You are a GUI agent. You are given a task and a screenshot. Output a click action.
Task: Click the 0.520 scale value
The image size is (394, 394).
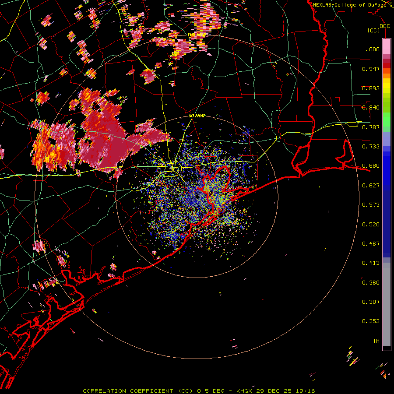click(371, 225)
